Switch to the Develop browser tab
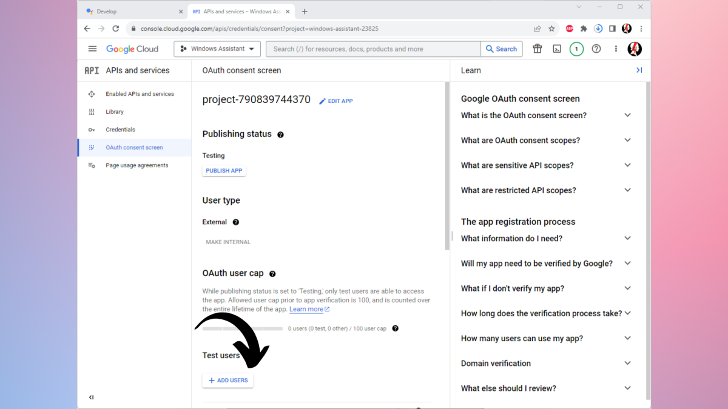728x409 pixels. tap(132, 12)
